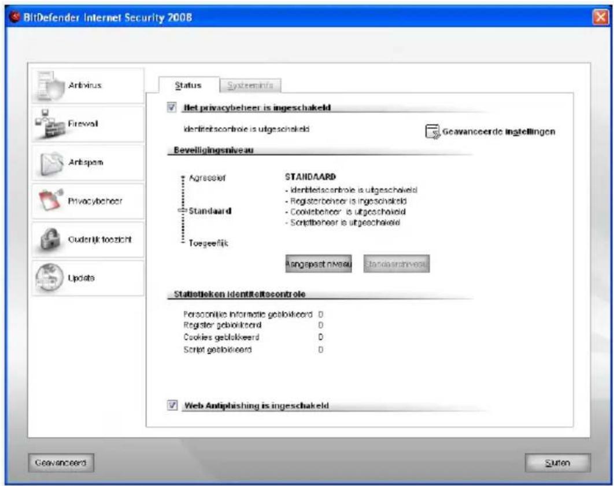
Task: Select the Update sidebar label
Action: [82, 278]
